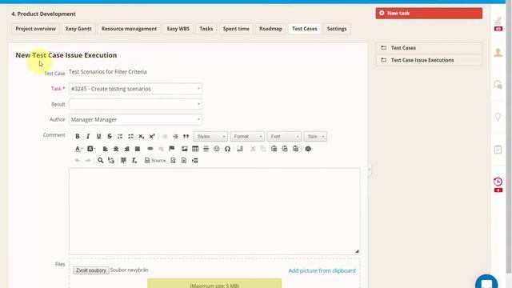Viewport: 512px width, 288px height.
Task: Collapse the sidebar with the arrow handle
Action: [x=370, y=170]
